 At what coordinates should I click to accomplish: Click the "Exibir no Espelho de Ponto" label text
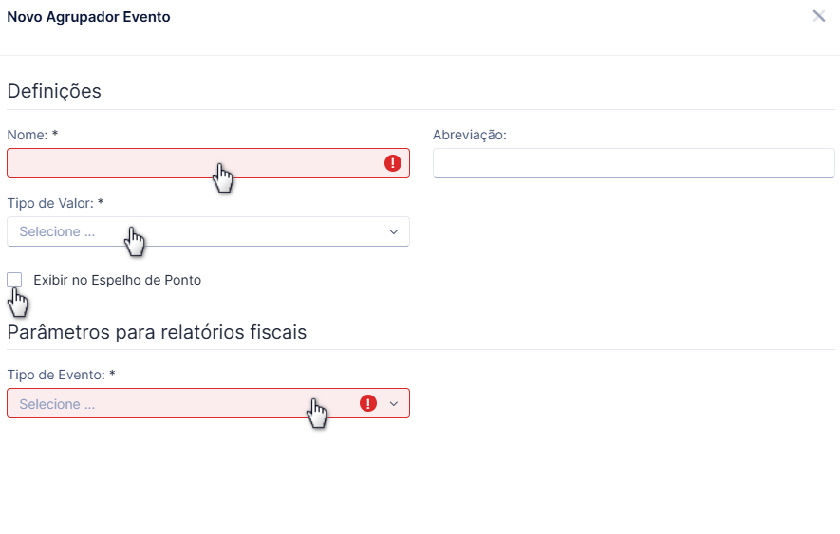118,280
